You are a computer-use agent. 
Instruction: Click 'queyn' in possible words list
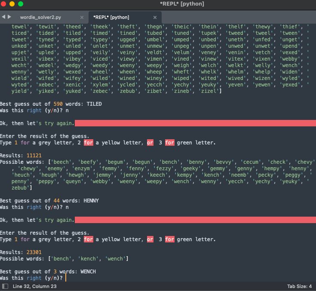73,181
